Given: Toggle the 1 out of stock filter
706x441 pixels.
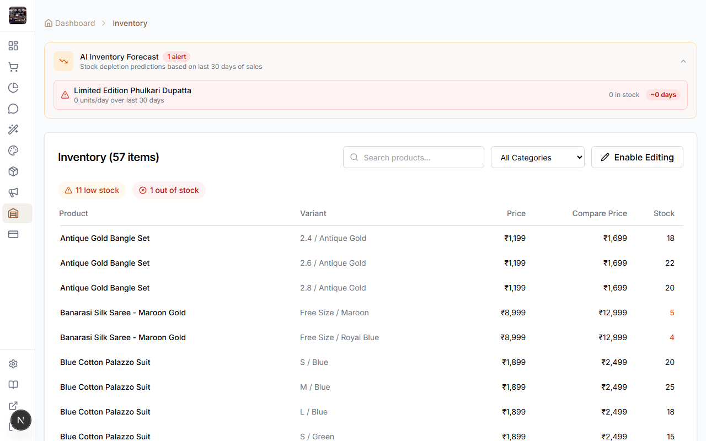Looking at the screenshot, I should [169, 190].
